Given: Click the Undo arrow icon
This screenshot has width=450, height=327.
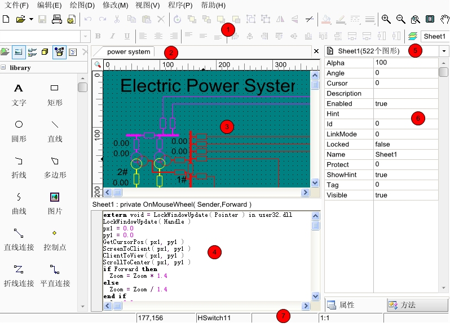Looking at the screenshot, I should pos(88,19).
